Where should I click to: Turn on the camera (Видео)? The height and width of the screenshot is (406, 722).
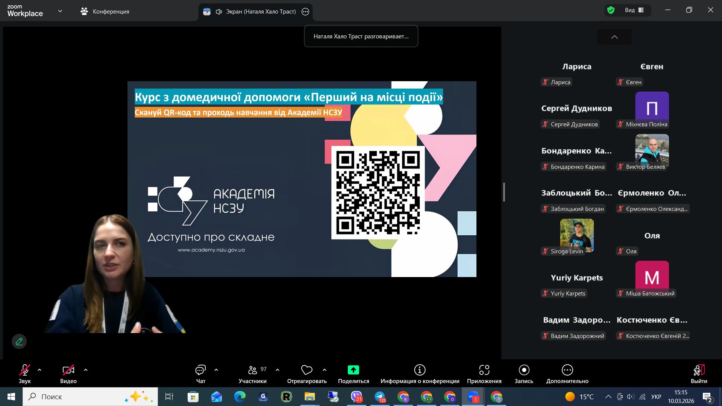[x=68, y=370]
